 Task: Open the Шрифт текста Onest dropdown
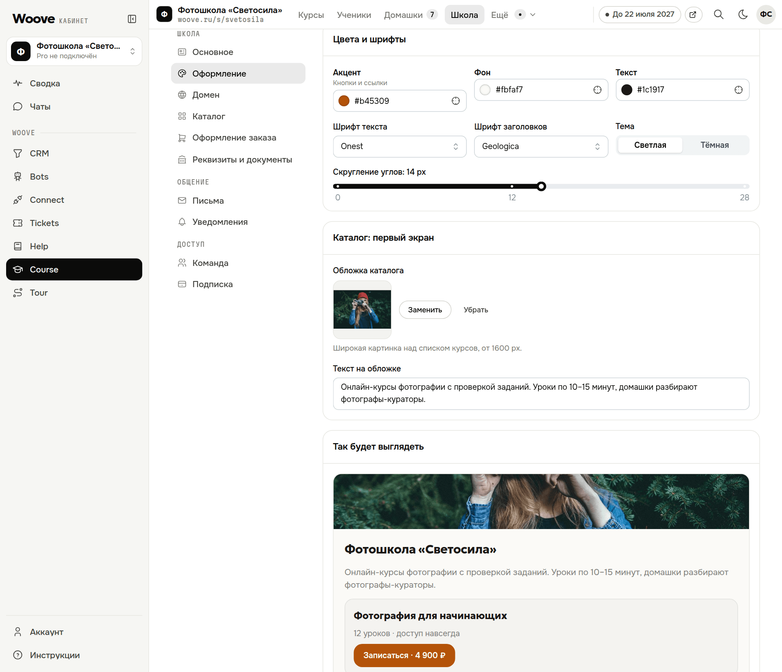click(x=400, y=147)
